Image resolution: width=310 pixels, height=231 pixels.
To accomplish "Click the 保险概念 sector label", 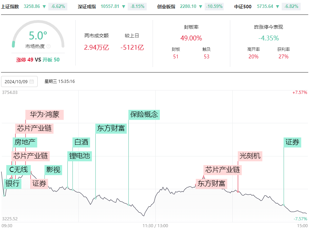I will tap(144, 115).
